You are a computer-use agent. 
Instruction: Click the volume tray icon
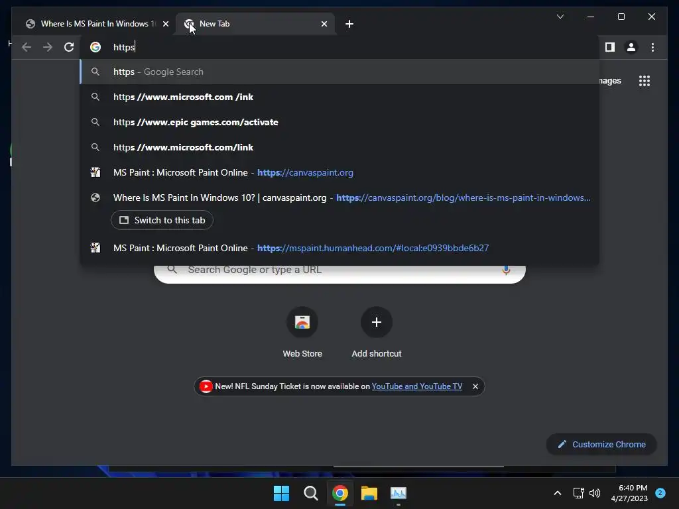[595, 493]
